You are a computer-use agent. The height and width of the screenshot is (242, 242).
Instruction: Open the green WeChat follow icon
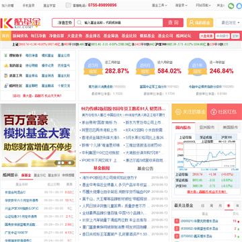coord(231,5)
